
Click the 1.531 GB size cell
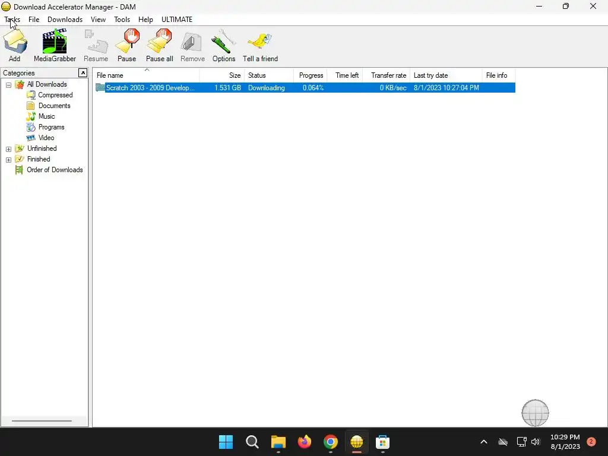(x=227, y=88)
